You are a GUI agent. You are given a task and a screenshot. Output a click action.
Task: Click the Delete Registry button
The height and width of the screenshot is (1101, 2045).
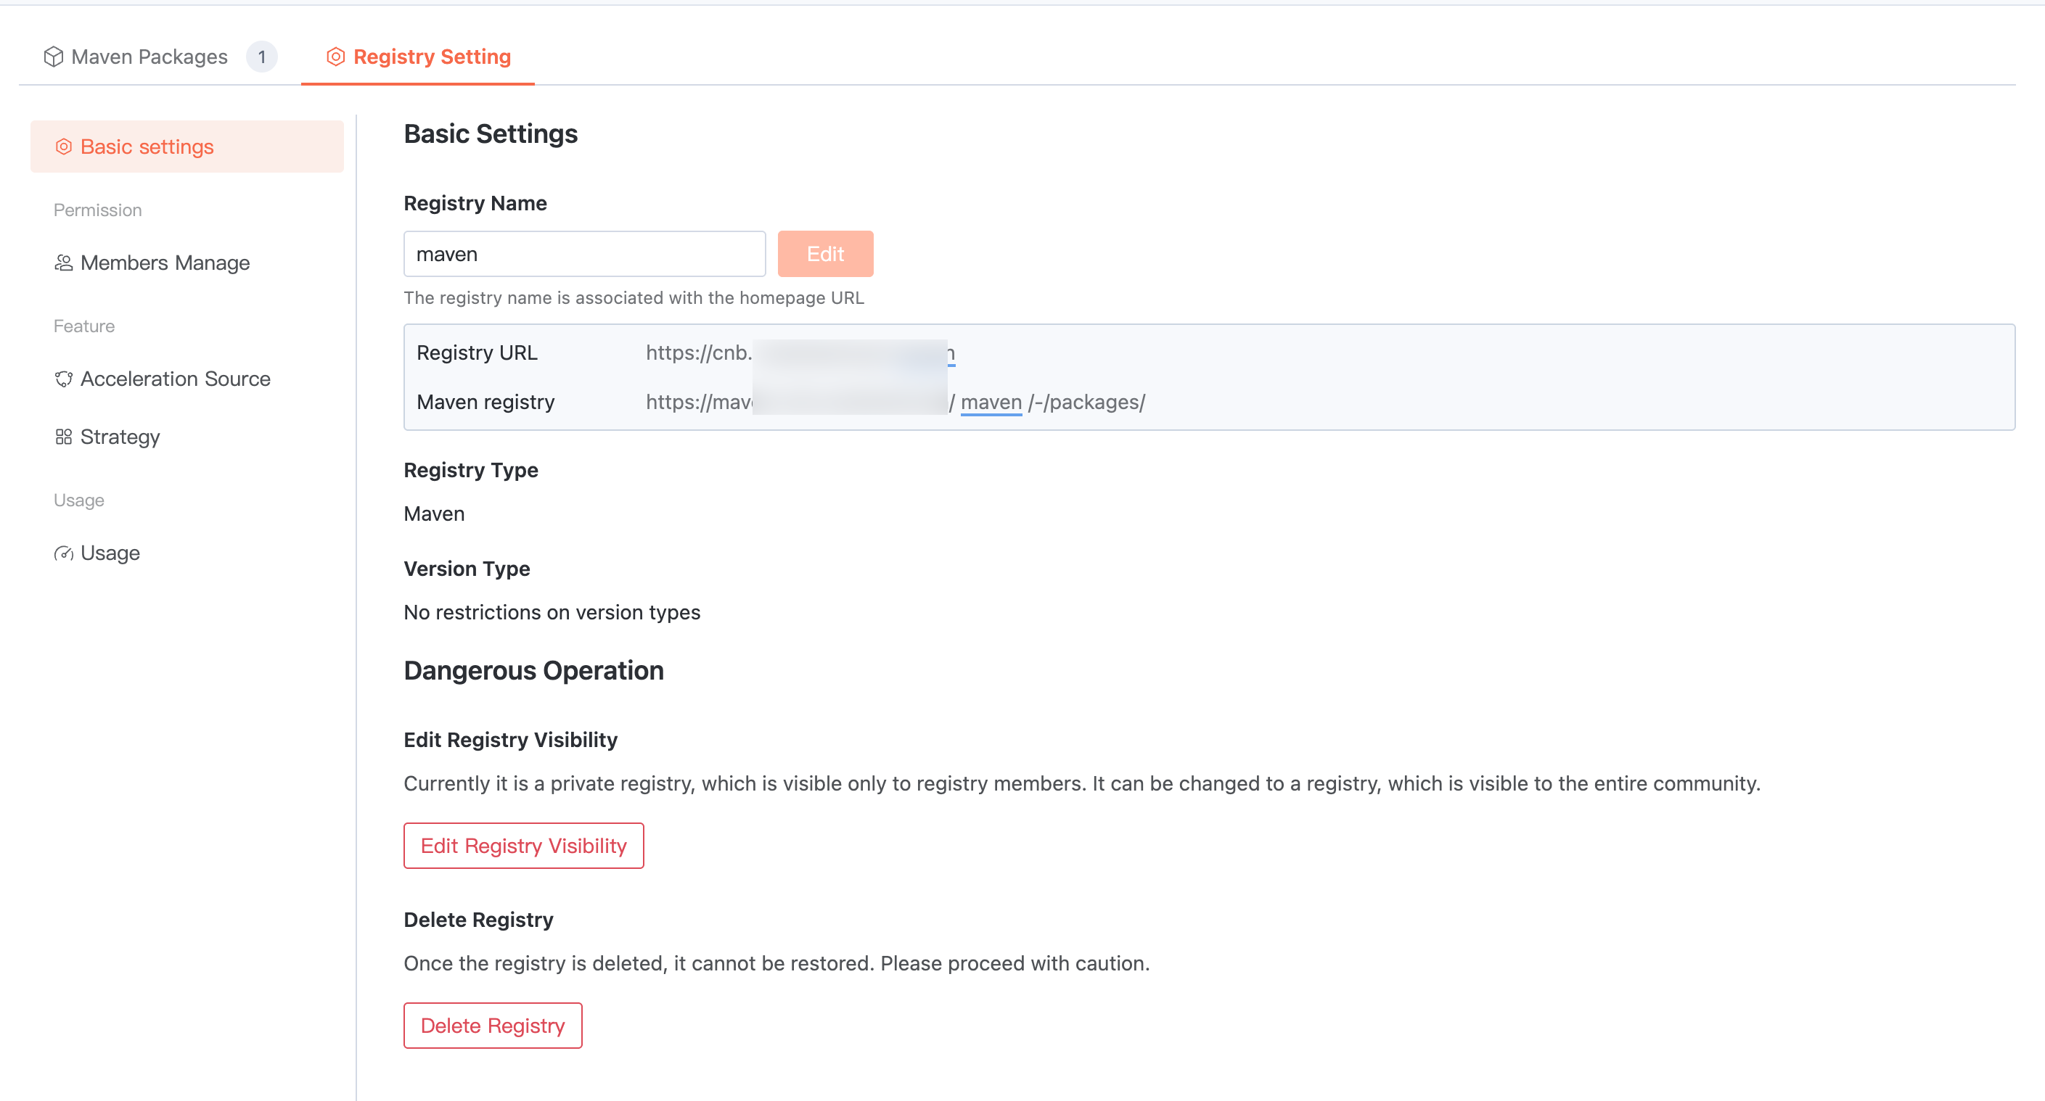tap(492, 1026)
